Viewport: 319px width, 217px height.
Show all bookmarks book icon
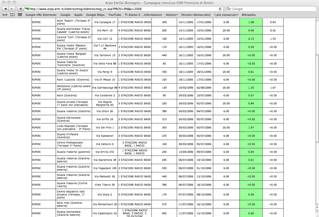[12, 15]
